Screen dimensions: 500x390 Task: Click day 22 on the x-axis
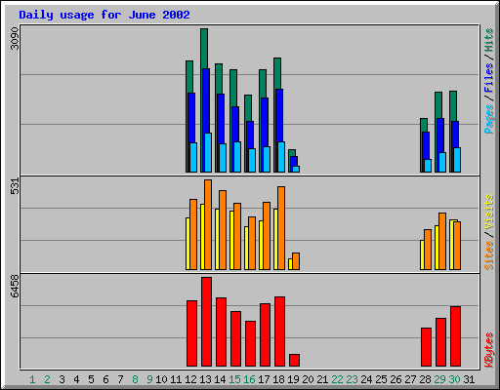(337, 379)
